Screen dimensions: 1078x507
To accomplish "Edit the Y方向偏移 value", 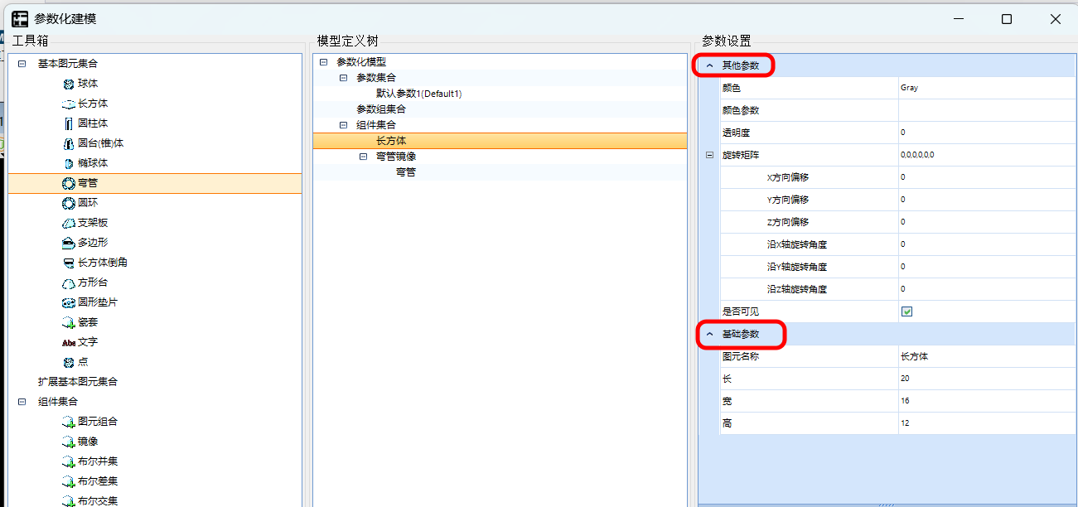I will click(986, 199).
